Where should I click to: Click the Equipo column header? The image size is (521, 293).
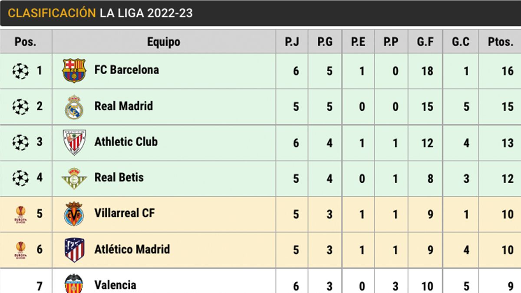coord(163,42)
